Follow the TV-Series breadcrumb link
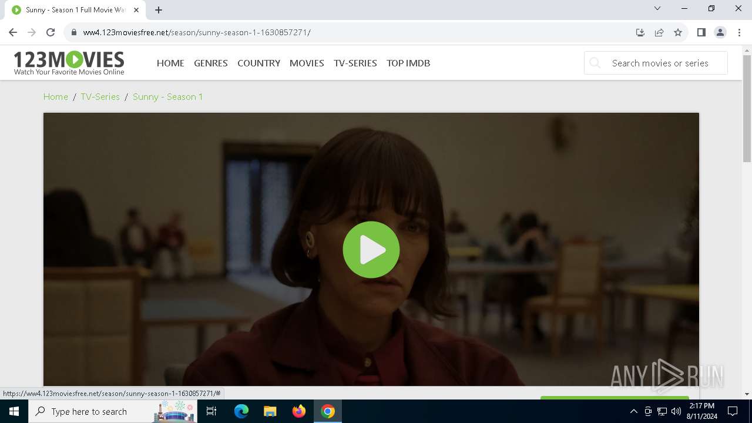This screenshot has height=423, width=752. tap(100, 97)
